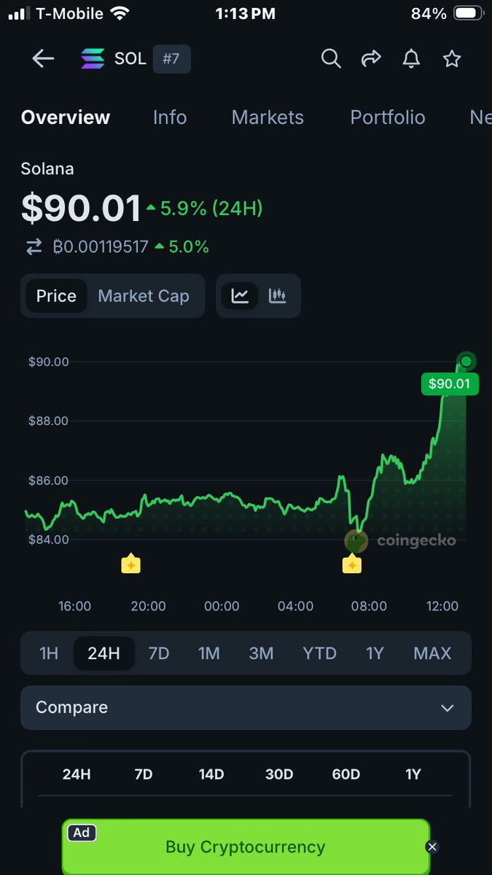Switch to line chart view
Screen dimensions: 492x875
[240, 296]
